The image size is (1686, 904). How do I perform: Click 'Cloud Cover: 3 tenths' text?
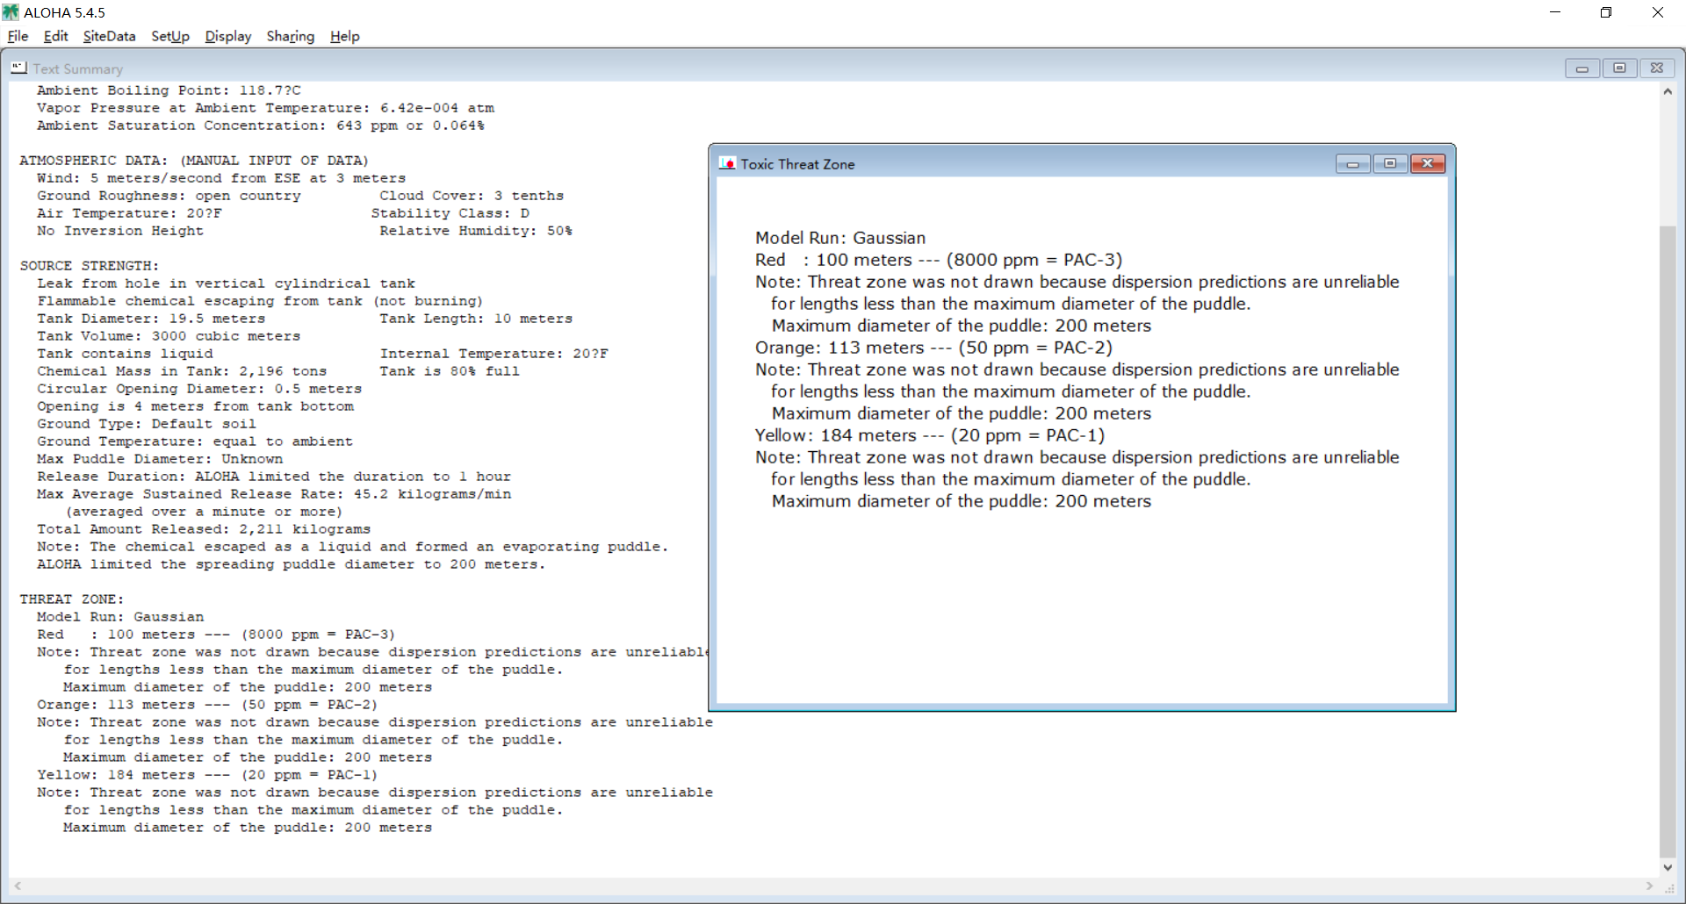click(472, 196)
